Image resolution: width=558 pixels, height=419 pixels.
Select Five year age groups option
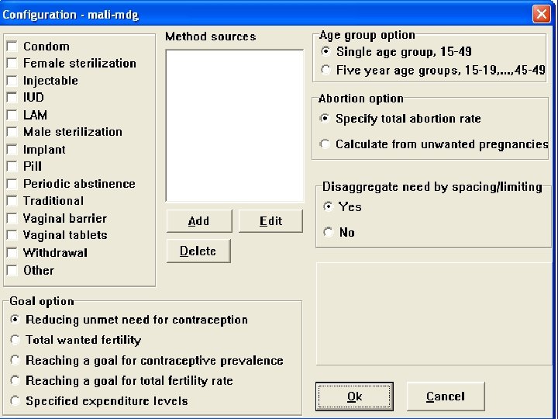(326, 70)
